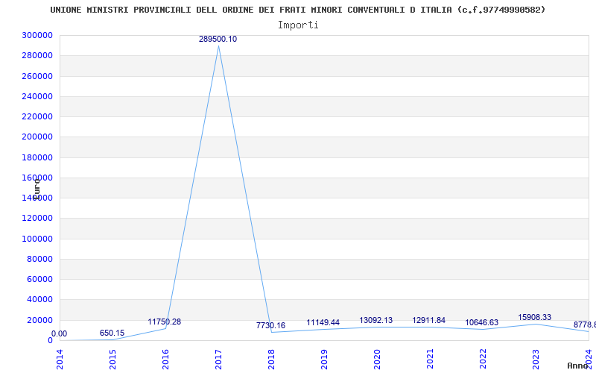
Task: Click the 7730.16 value label
Action: coord(270,326)
